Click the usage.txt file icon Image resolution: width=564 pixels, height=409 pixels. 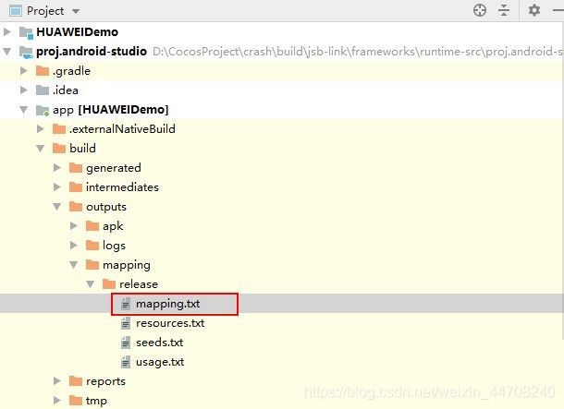point(125,362)
